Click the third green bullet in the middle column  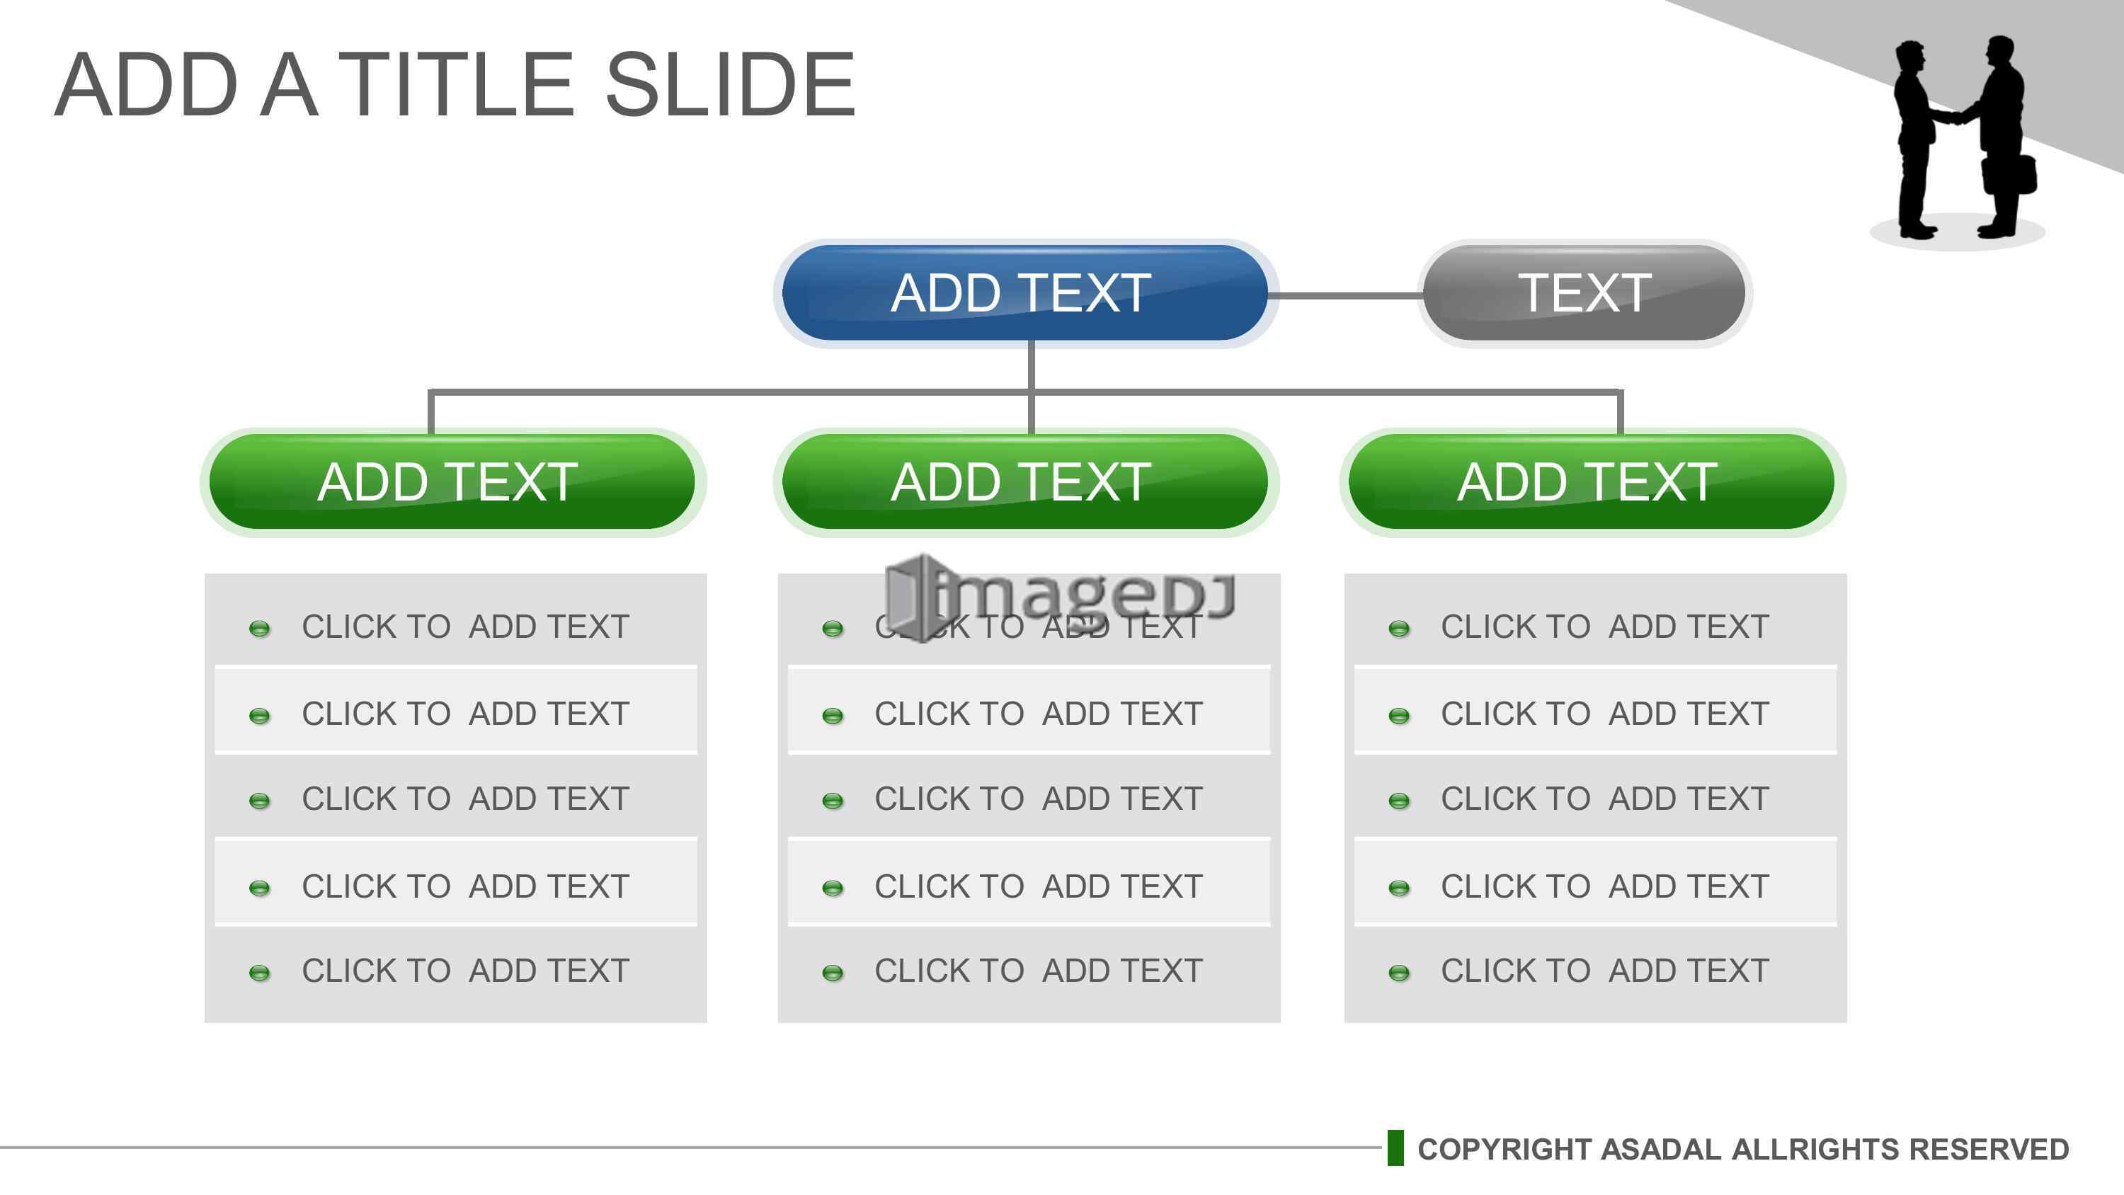point(833,801)
